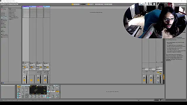Select the light blue fourth track header

(46, 6)
